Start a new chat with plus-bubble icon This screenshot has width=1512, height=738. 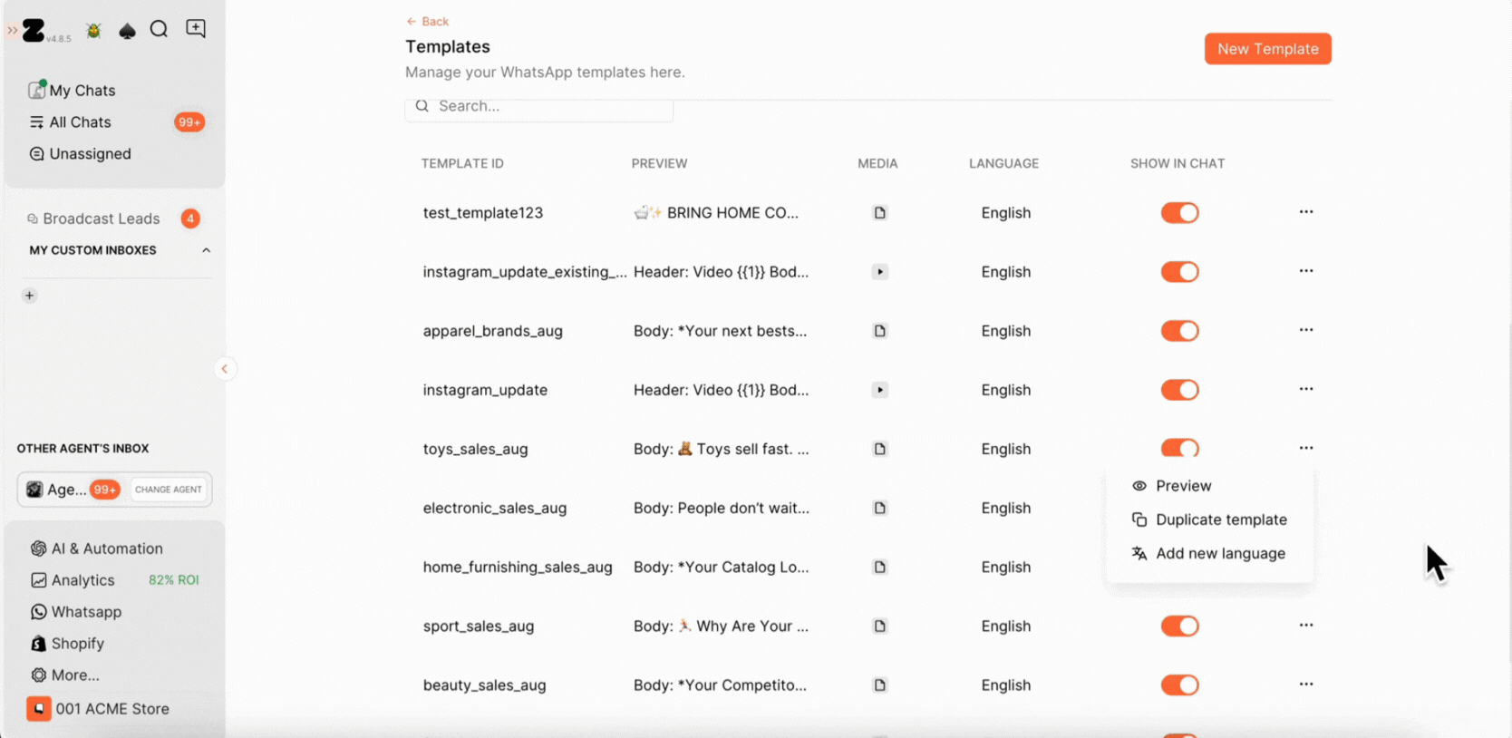[x=196, y=28]
